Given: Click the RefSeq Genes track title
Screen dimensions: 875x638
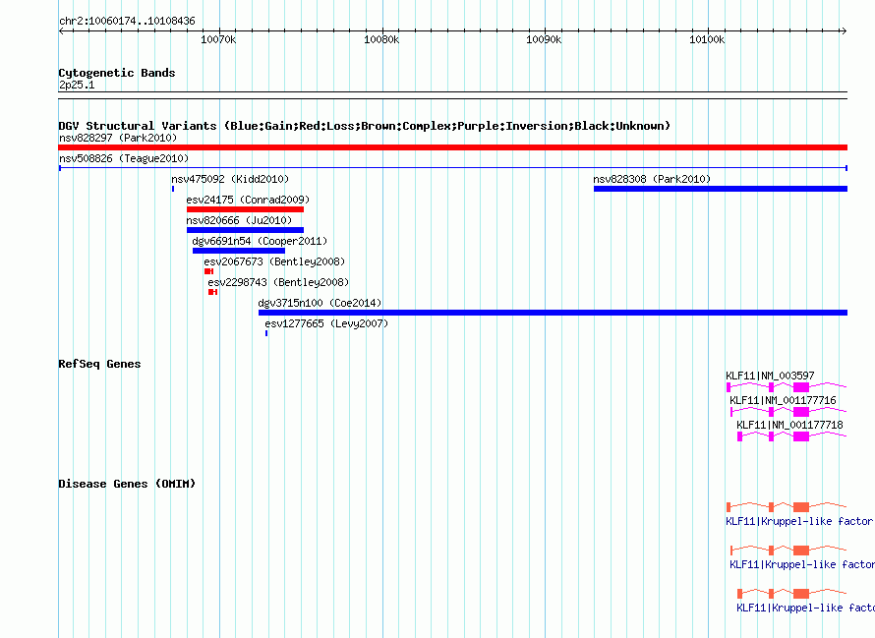Looking at the screenshot, I should tap(99, 364).
